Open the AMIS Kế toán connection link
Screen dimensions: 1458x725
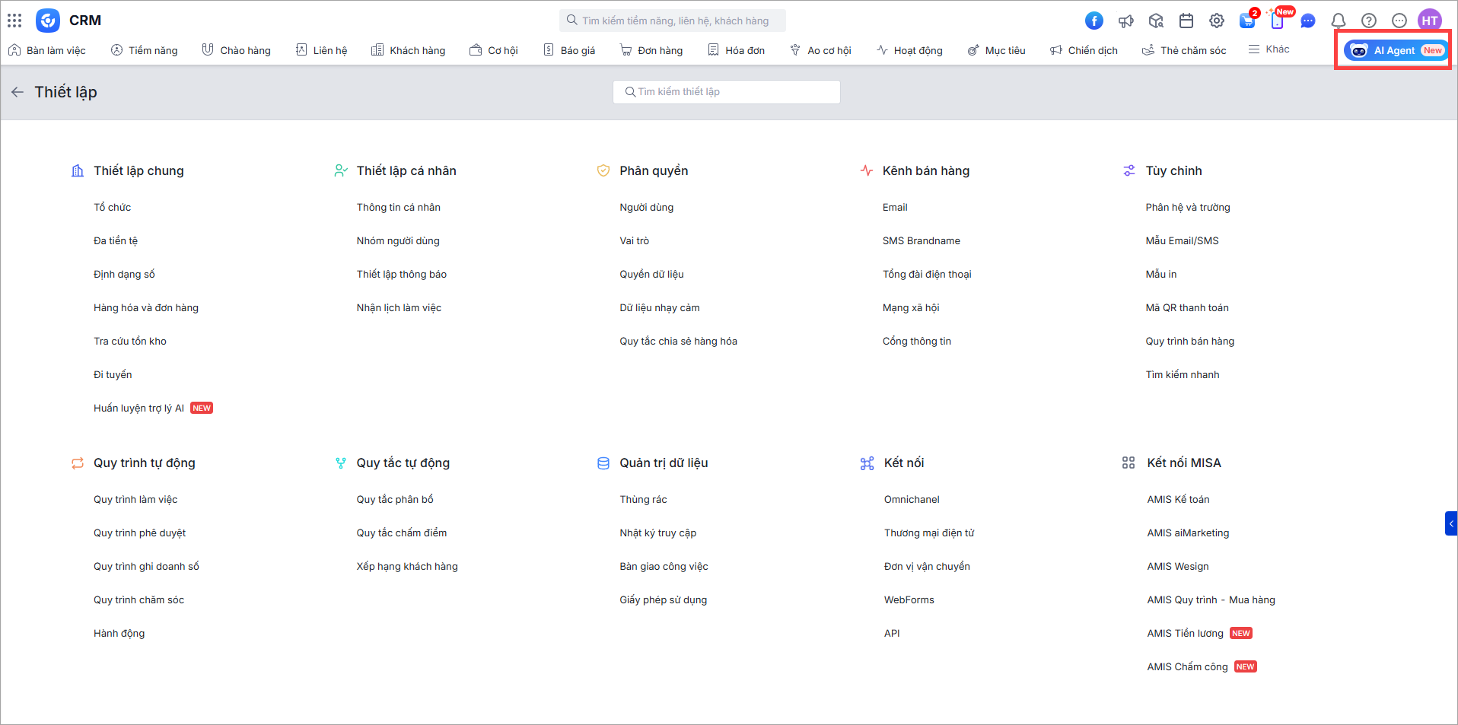pyautogui.click(x=1178, y=500)
